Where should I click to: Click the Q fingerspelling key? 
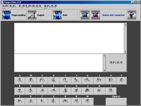[x=20, y=81]
